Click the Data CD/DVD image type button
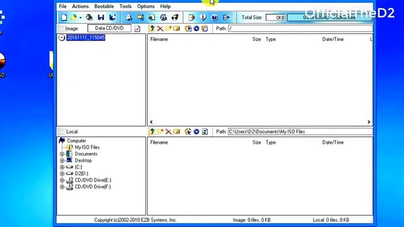404x227 pixels. (x=109, y=28)
